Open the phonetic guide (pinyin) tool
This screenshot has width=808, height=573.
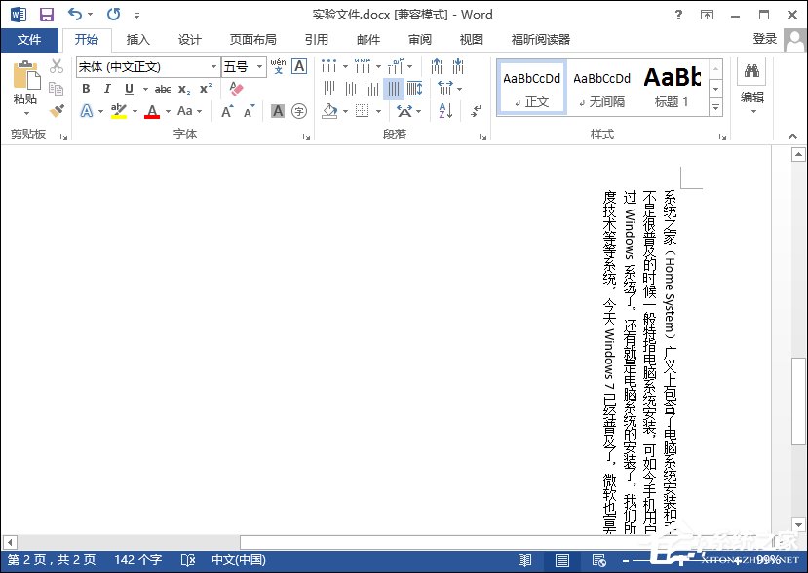[x=277, y=66]
